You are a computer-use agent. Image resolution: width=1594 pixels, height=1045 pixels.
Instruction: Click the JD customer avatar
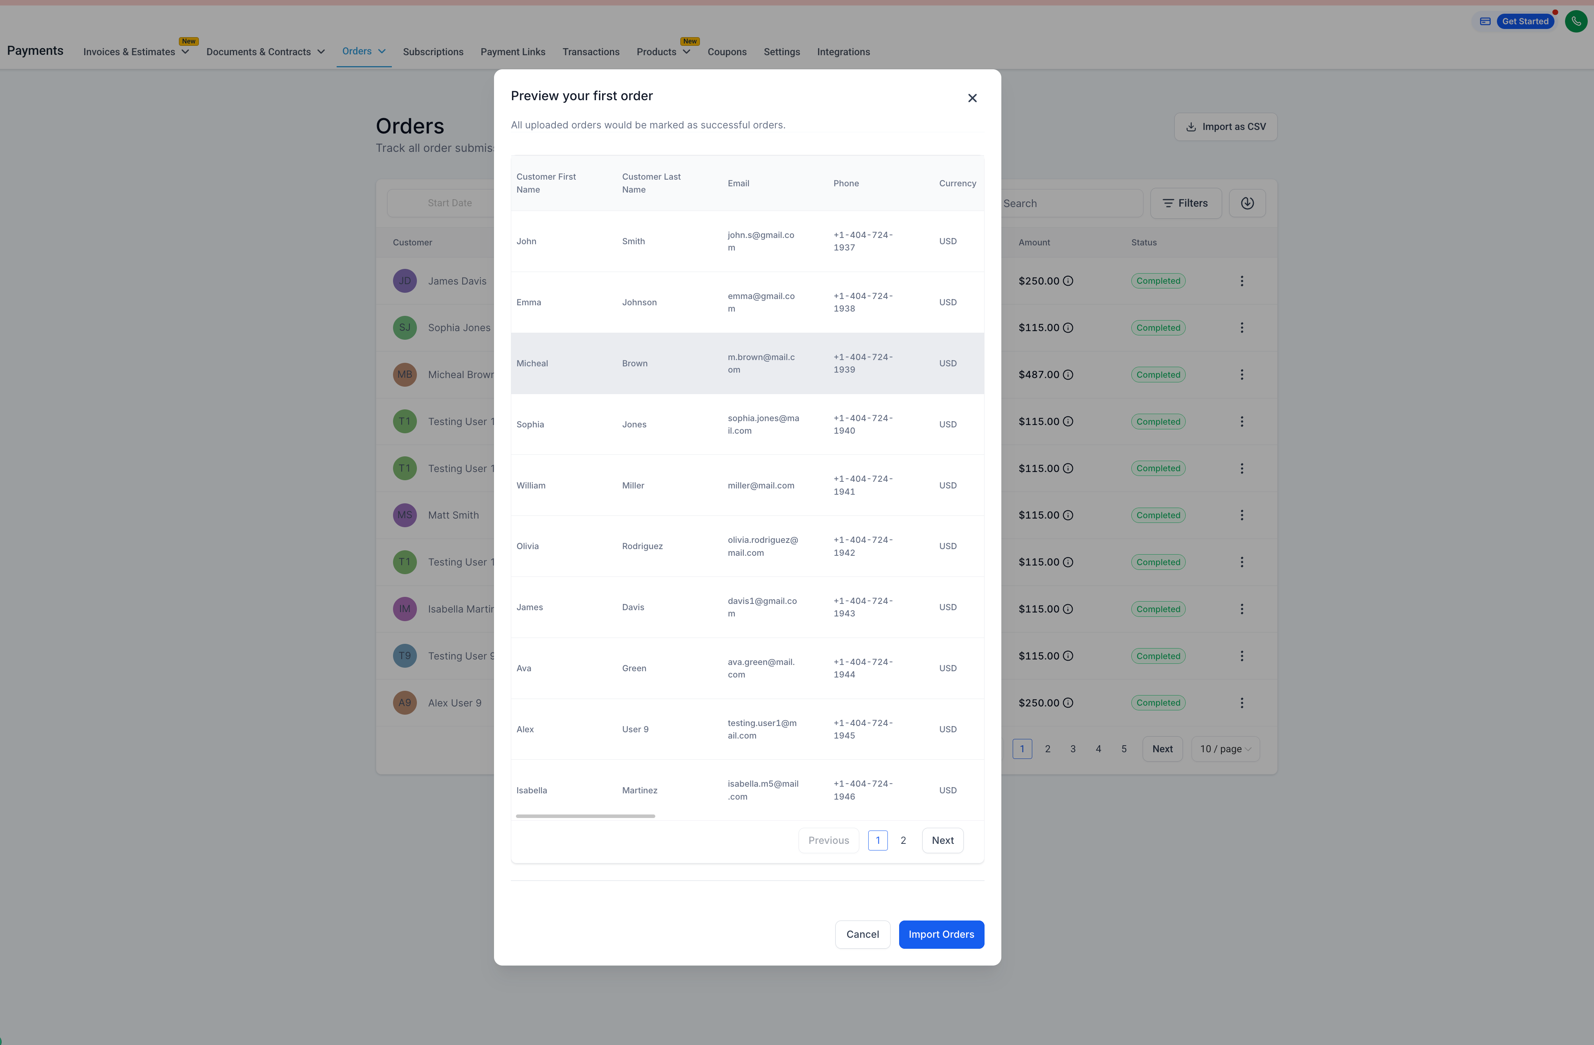(x=404, y=281)
